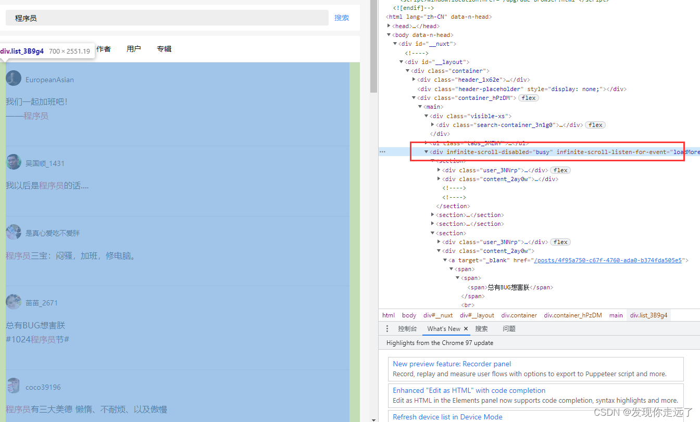
Task: Click the ellipsis beside the selected DOM node
Action: (x=382, y=152)
